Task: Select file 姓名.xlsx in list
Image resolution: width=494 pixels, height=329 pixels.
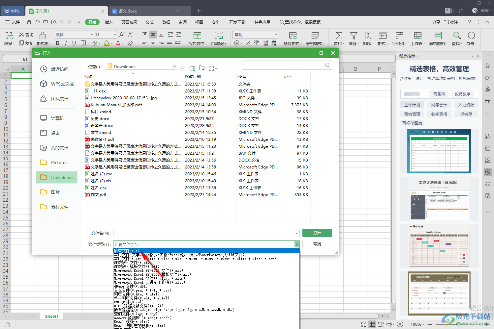Action: pyautogui.click(x=98, y=188)
